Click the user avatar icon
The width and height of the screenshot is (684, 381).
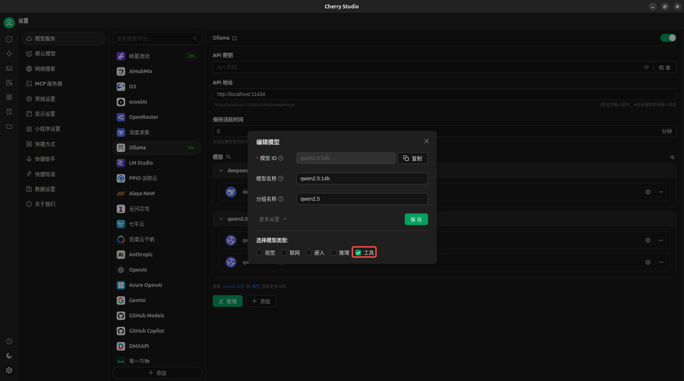(x=9, y=23)
